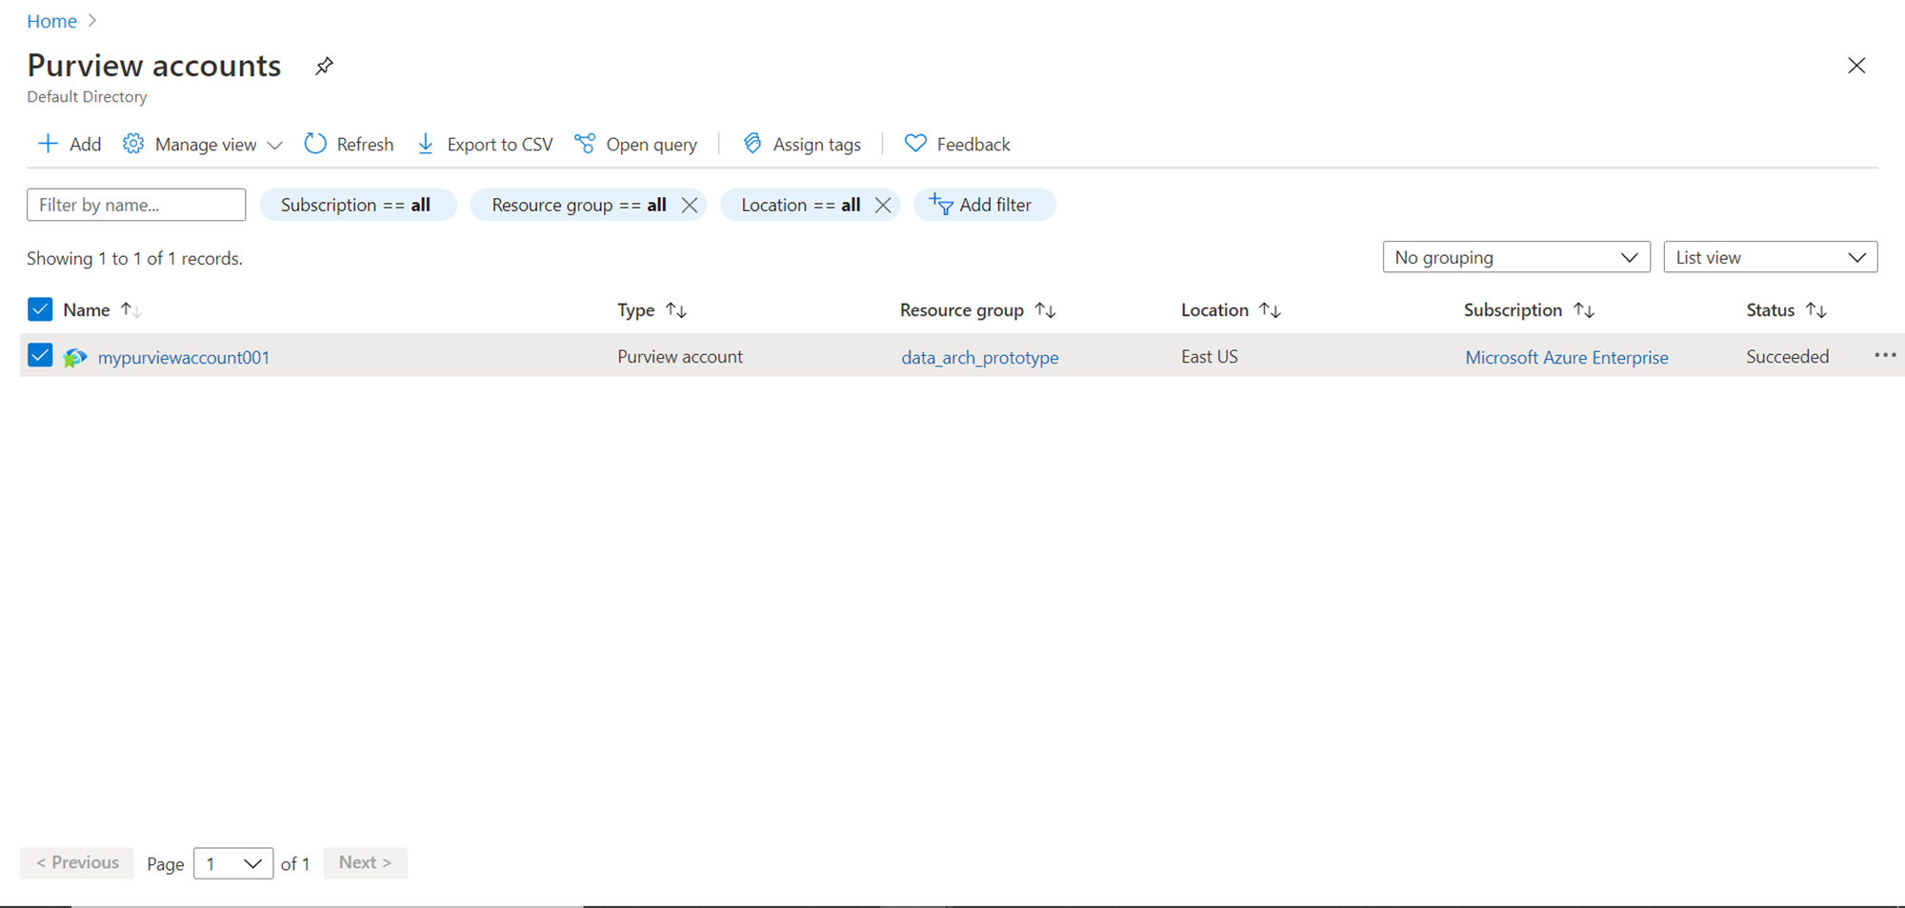The width and height of the screenshot is (1905, 908).
Task: Remove the Resource group filter
Action: (x=690, y=205)
